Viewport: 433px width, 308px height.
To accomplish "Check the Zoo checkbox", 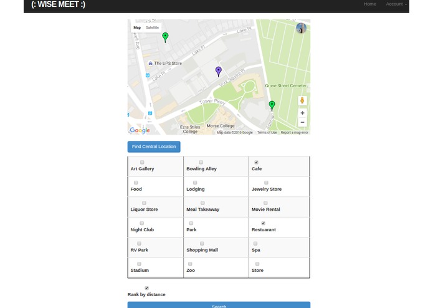I will pyautogui.click(x=190, y=264).
